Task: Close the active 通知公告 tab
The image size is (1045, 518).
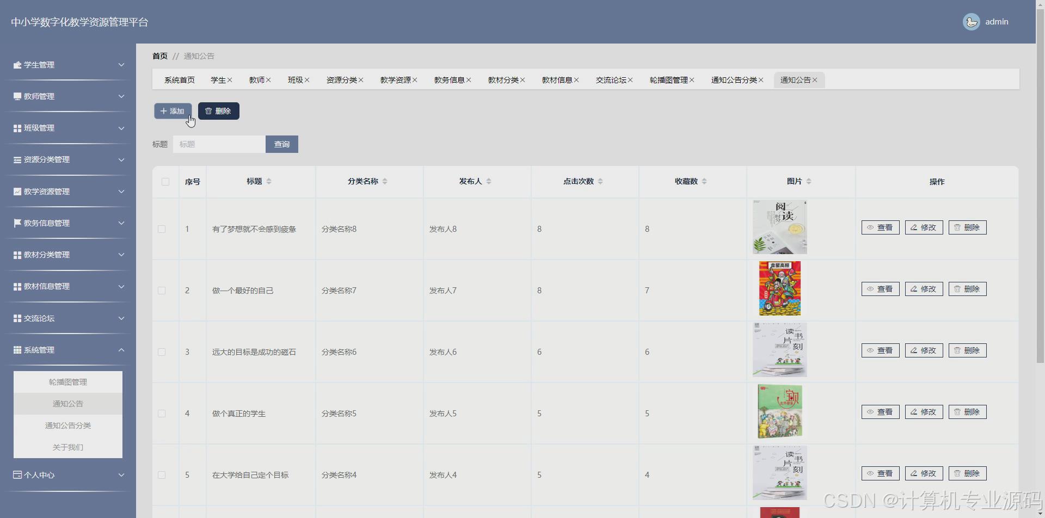Action: tap(815, 80)
